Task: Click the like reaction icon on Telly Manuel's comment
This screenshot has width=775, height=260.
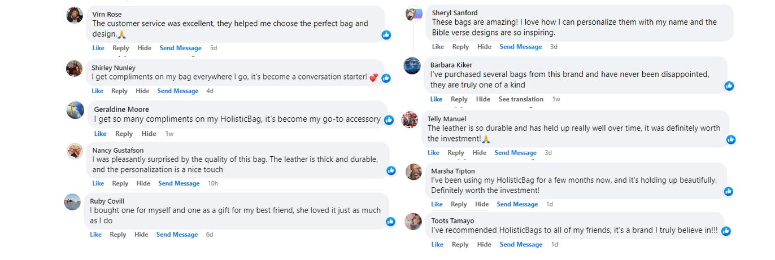Action: pos(731,139)
